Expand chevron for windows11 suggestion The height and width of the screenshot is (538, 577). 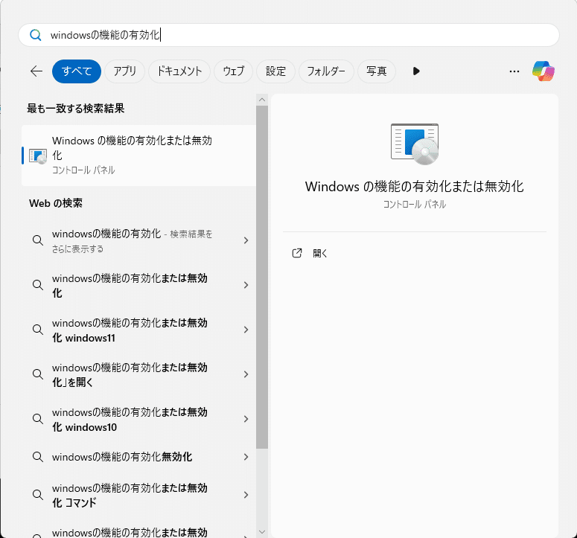pos(246,330)
